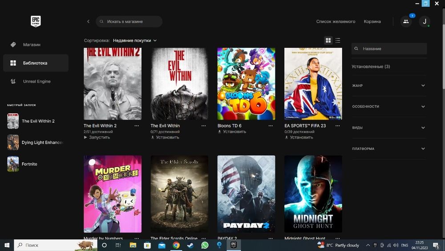This screenshot has width=445, height=251.
Task: Show hidden system tray icons
Action: (368, 245)
